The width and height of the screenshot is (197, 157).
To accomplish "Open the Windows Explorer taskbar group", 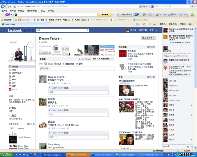I will (x=127, y=155).
